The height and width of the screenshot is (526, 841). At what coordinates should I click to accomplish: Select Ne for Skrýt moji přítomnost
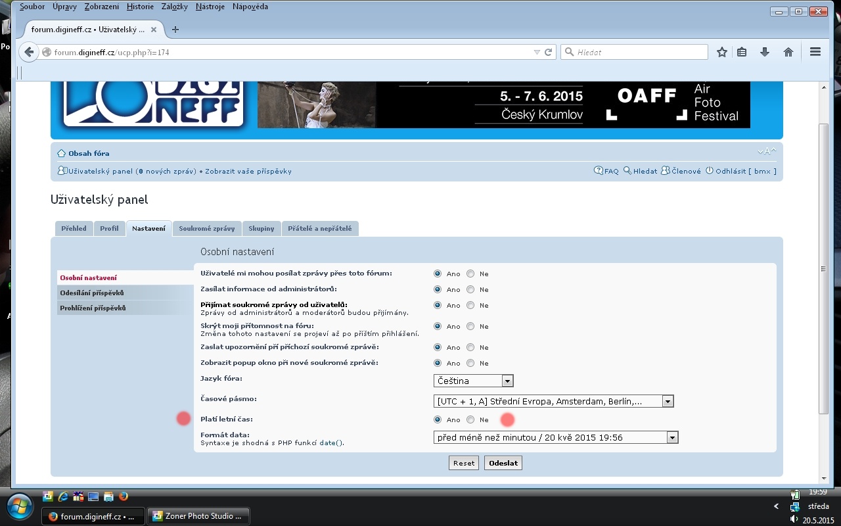click(470, 326)
